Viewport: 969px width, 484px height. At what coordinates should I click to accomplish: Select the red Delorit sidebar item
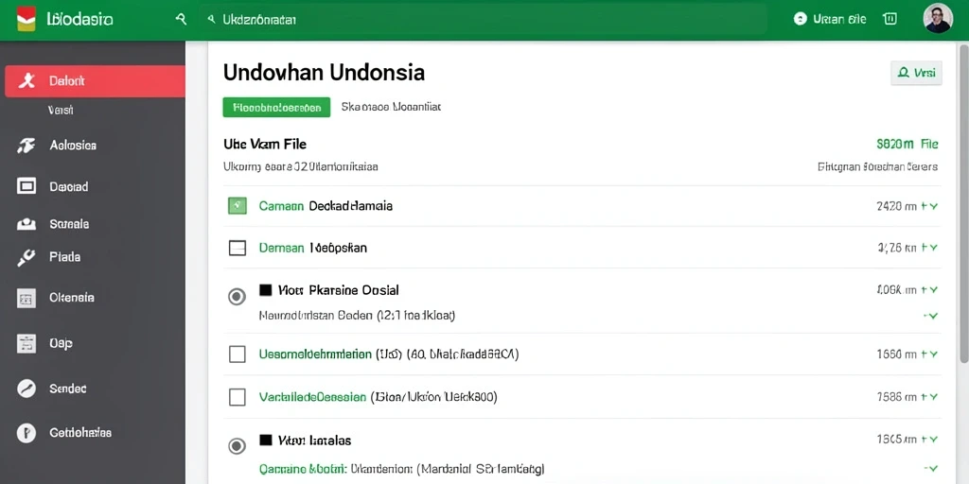(x=96, y=81)
